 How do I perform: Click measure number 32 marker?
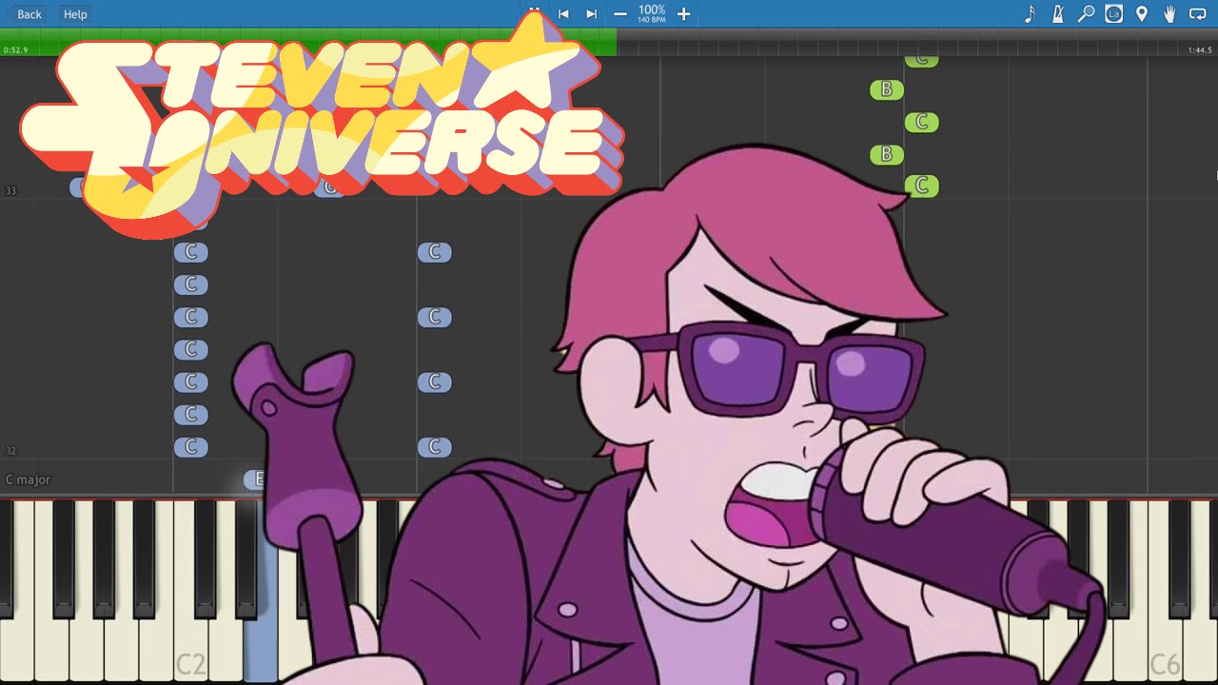(10, 451)
